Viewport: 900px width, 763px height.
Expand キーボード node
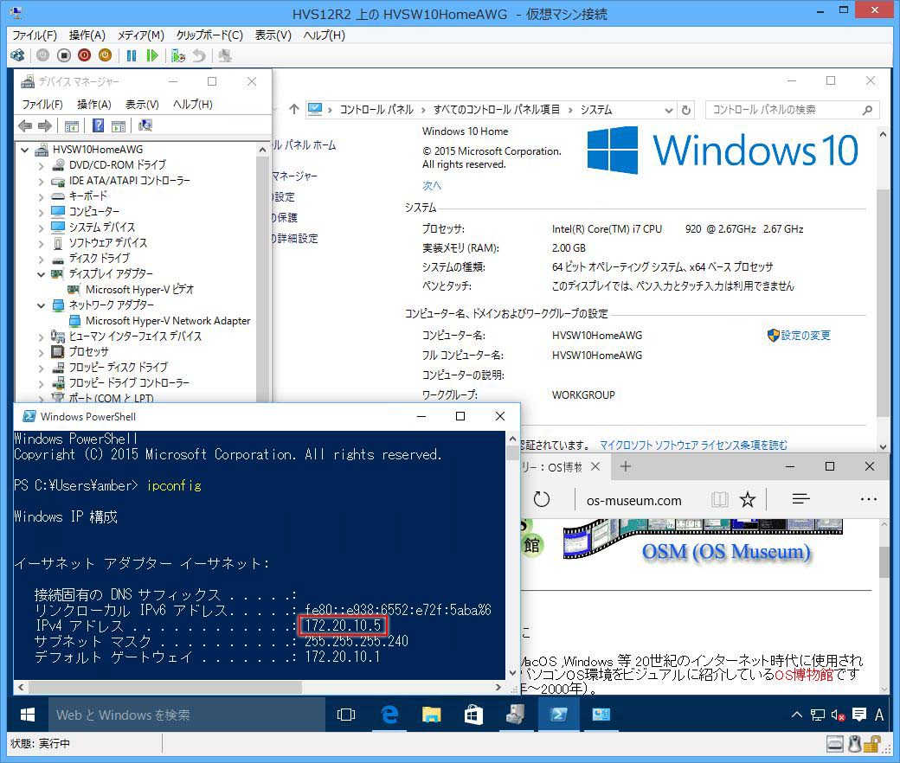[41, 196]
